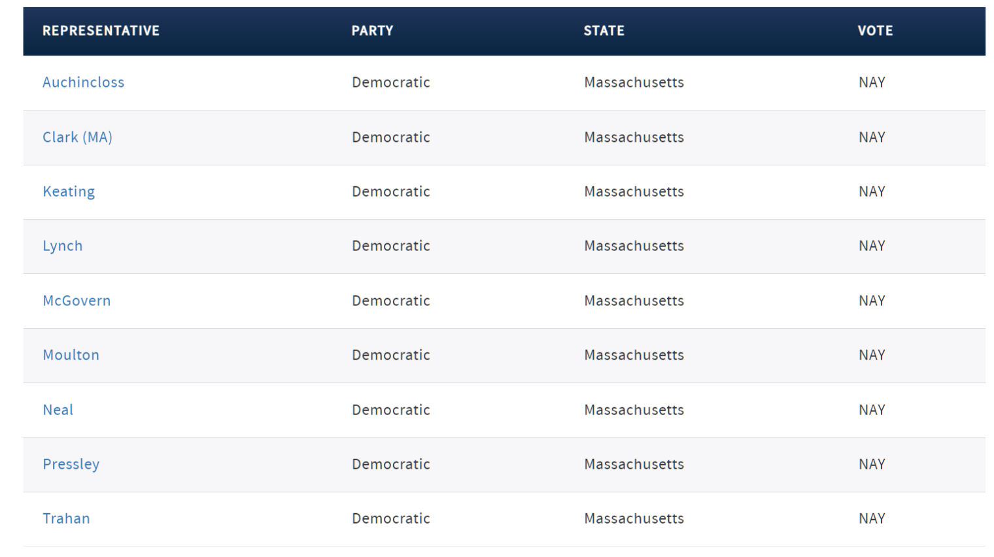The image size is (994, 557).
Task: Click the NAY vote in Moulton row
Action: click(872, 355)
